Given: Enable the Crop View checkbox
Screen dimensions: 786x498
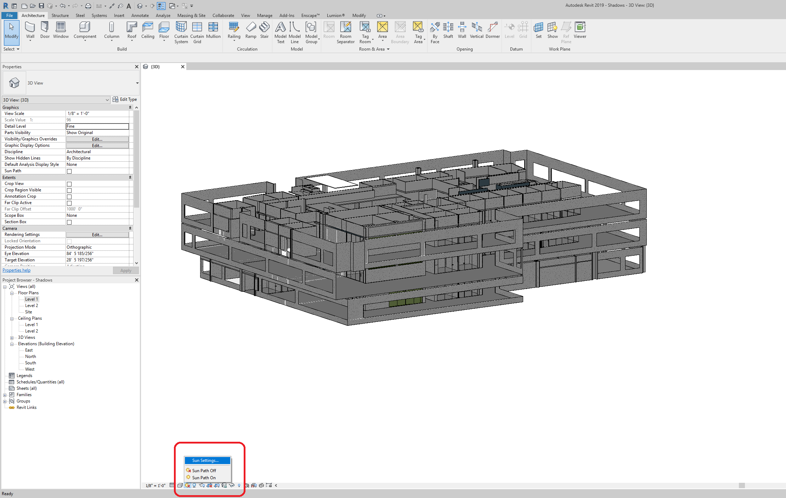Looking at the screenshot, I should (x=69, y=184).
